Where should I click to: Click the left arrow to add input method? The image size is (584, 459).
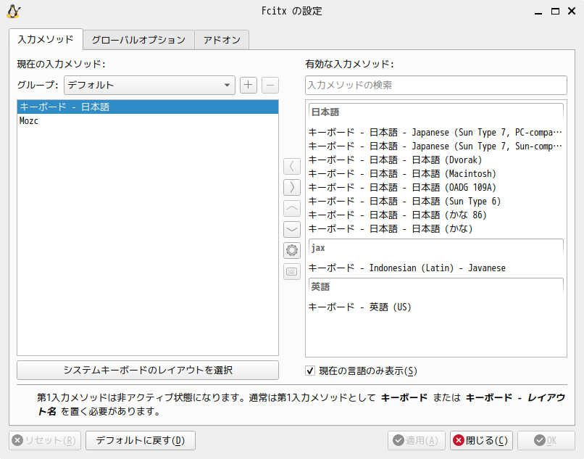(x=291, y=166)
